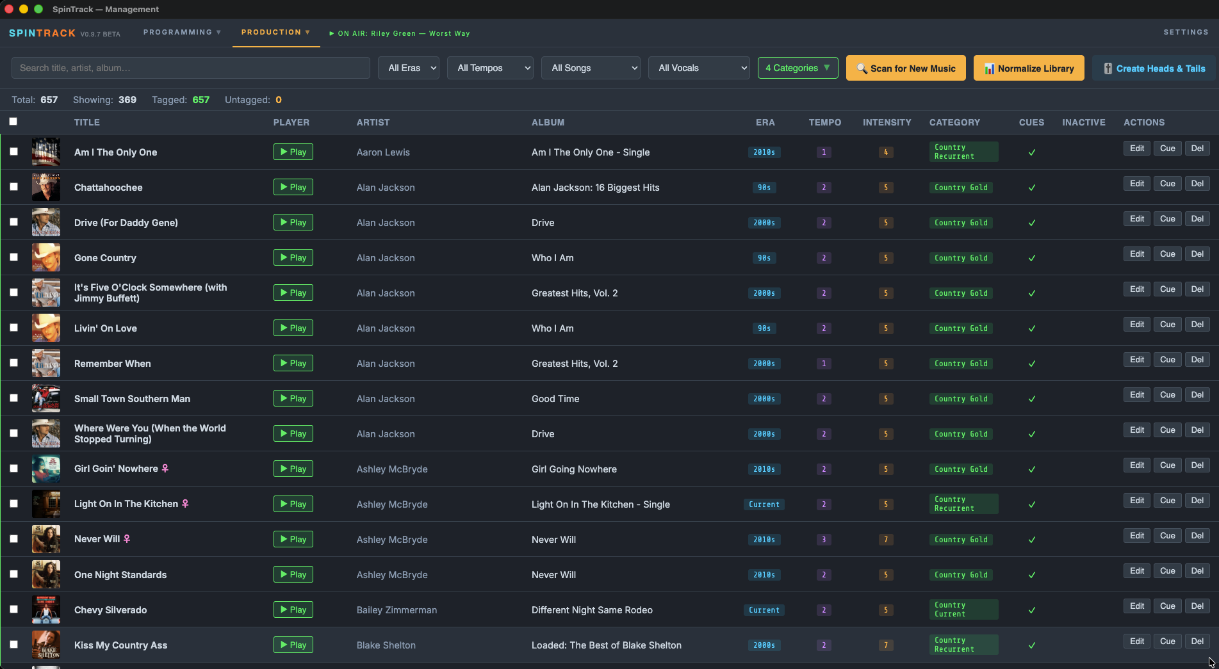Sort by the Album column header

point(548,122)
